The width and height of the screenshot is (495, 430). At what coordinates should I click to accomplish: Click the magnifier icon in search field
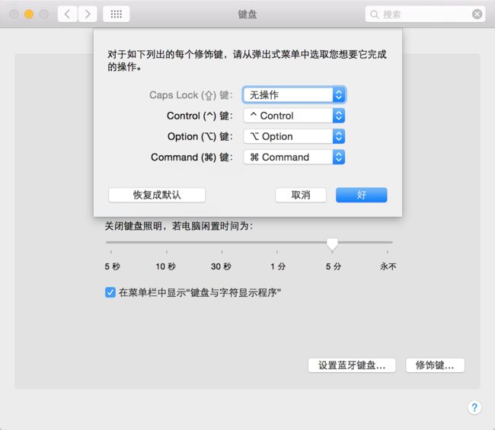click(375, 14)
